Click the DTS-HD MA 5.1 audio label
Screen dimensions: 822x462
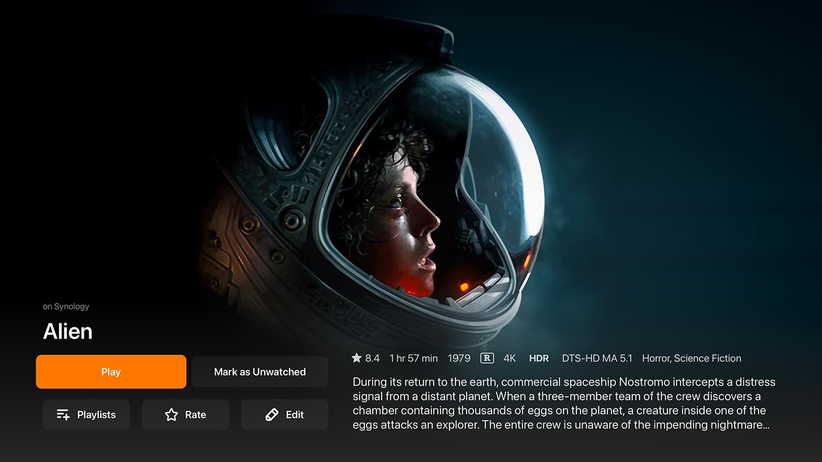pyautogui.click(x=597, y=358)
